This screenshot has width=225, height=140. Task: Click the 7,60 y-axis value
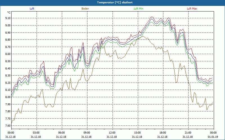click(x=8, y=126)
